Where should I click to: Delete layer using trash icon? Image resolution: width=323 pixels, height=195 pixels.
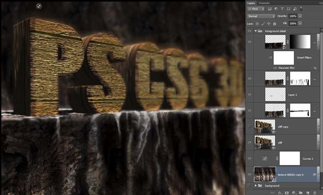(x=315, y=193)
